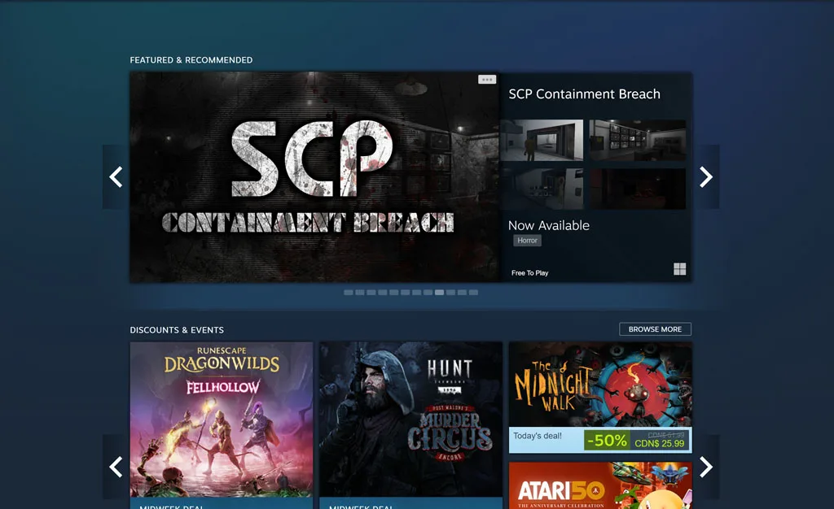This screenshot has height=509, width=834.
Task: Open the Hunt Murder Circus event card
Action: [410, 425]
